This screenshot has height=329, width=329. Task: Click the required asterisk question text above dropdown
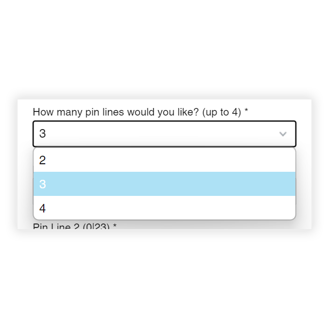pyautogui.click(x=140, y=112)
